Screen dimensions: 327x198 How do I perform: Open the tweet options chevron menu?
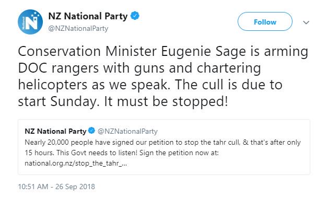pos(306,22)
